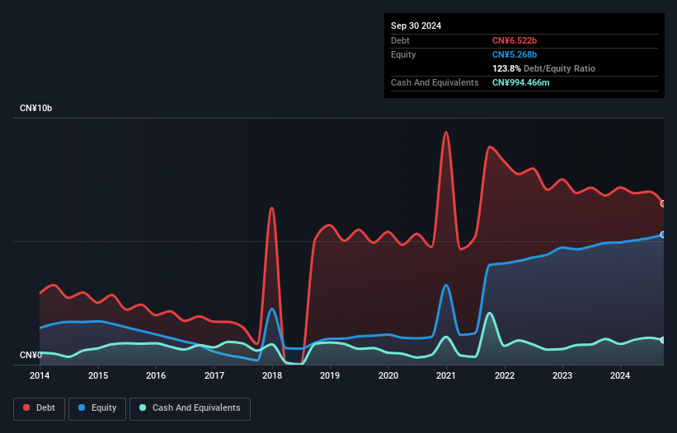Click the 2014 axis label

tap(40, 375)
